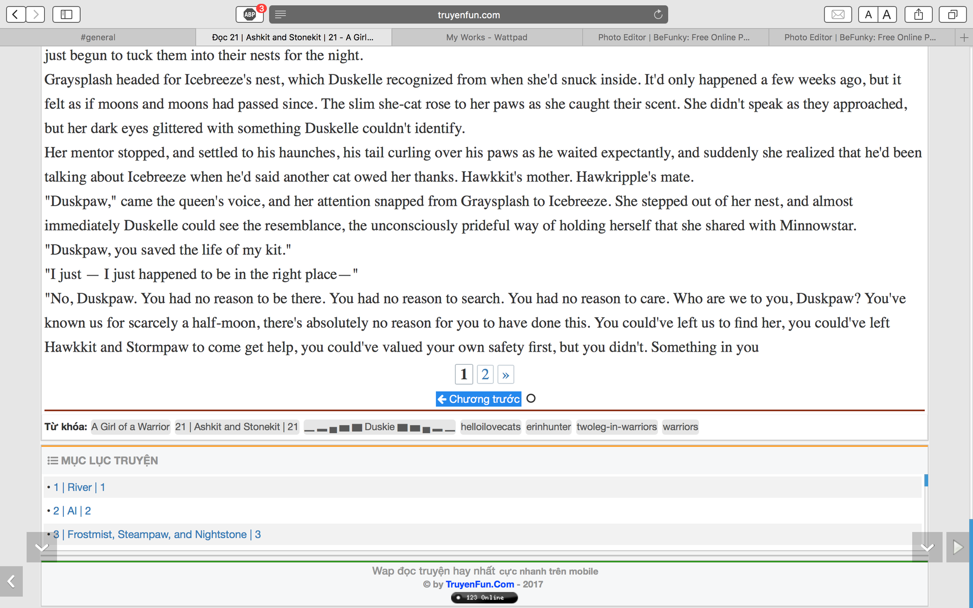The image size is (973, 608).
Task: Go to pagination page 2
Action: 485,374
